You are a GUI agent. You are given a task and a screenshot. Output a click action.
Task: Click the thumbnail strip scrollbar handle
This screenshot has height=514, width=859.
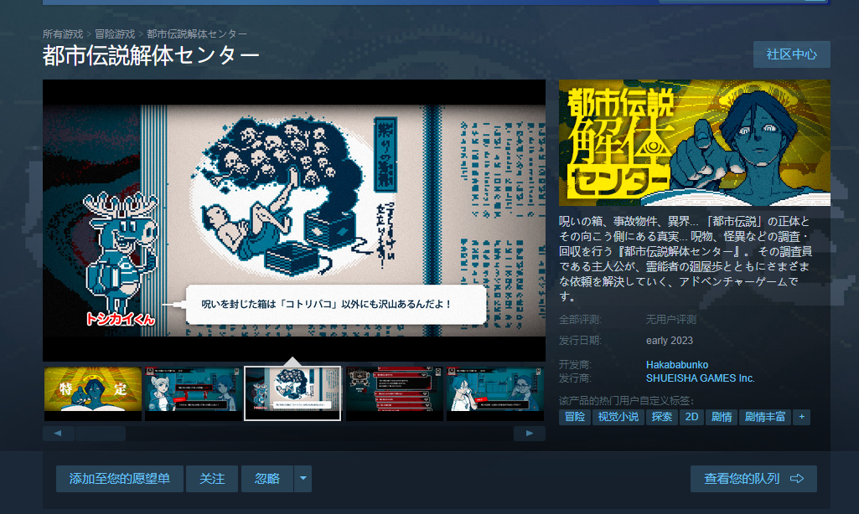[x=100, y=434]
